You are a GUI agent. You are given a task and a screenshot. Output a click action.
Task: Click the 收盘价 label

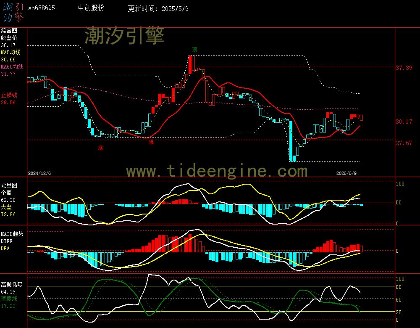point(9,38)
